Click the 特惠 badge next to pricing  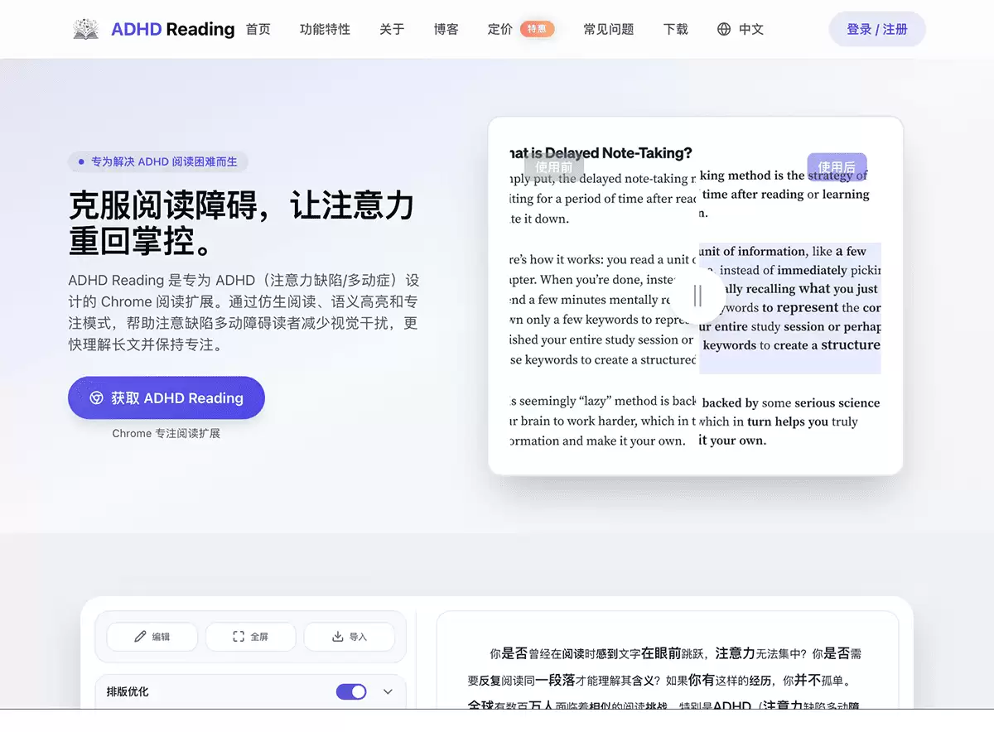click(538, 29)
